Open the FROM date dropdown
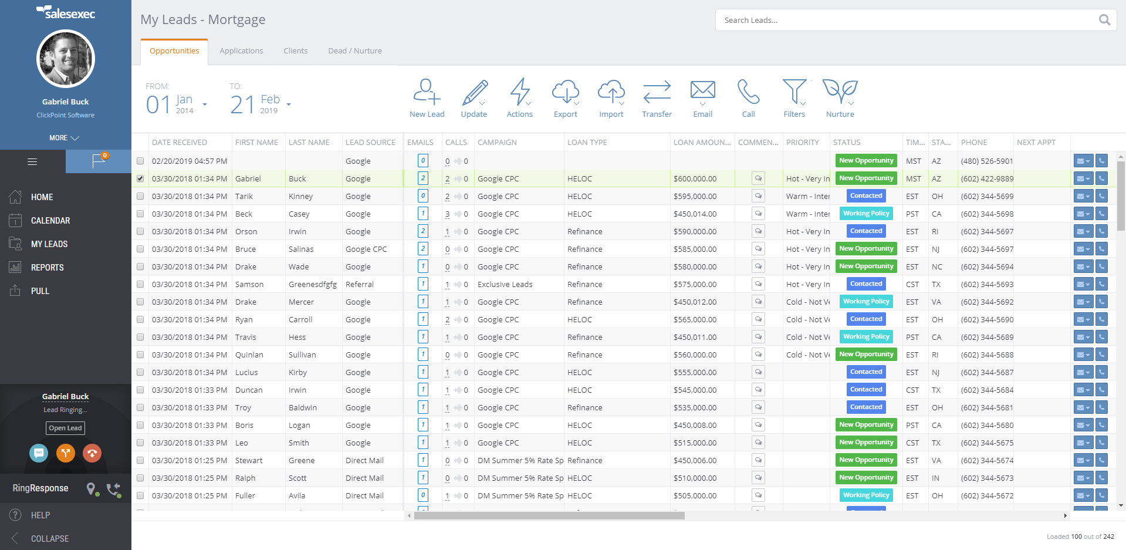Viewport: 1126px width, 550px height. (x=205, y=104)
